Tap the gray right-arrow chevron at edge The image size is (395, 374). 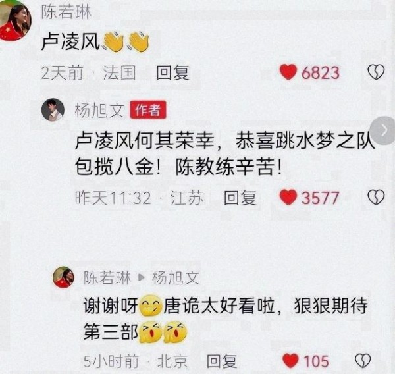pyautogui.click(x=383, y=130)
